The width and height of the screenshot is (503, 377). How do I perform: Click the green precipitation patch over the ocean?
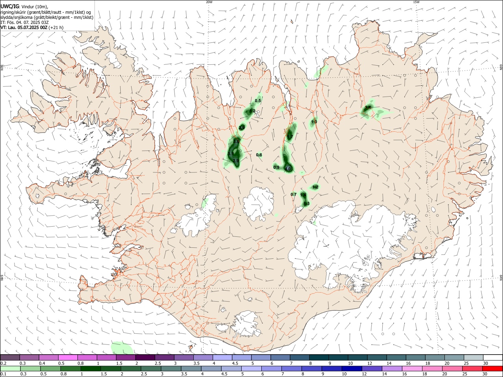(122, 348)
